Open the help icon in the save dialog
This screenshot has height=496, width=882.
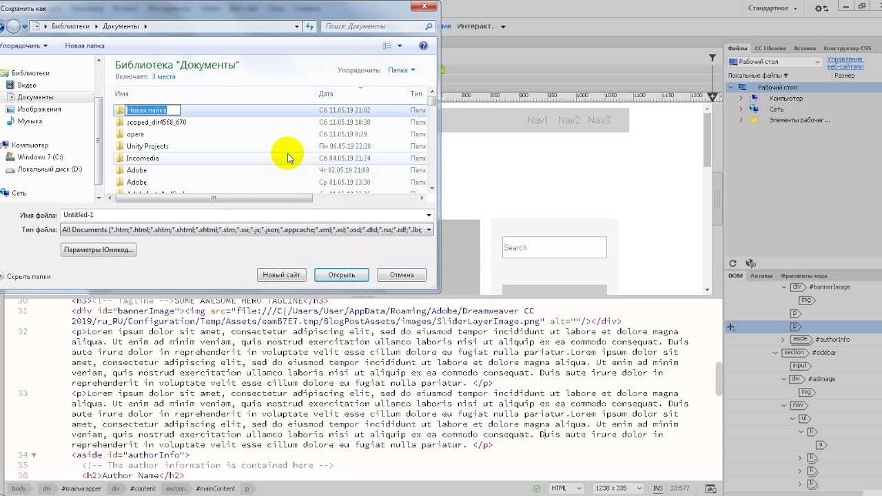423,45
